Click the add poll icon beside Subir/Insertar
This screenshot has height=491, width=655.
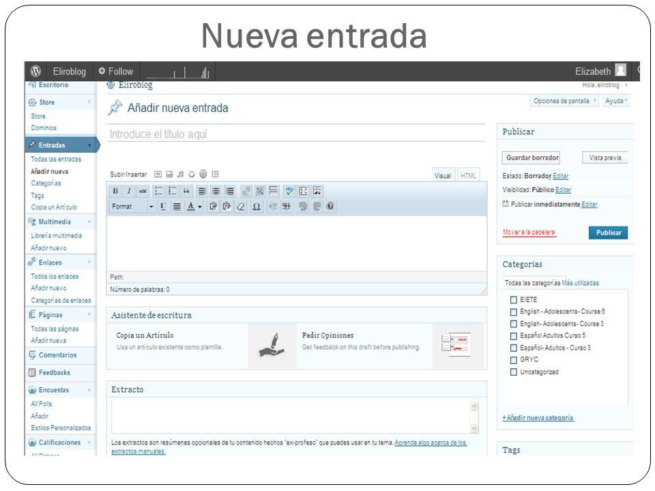coord(203,174)
